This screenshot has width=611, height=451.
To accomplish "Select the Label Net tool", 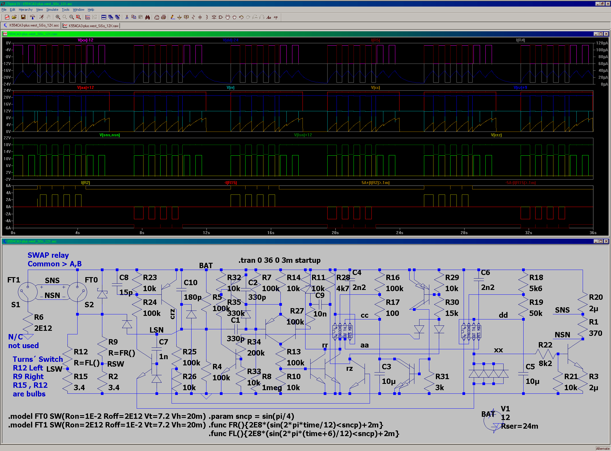I will pyautogui.click(x=186, y=17).
